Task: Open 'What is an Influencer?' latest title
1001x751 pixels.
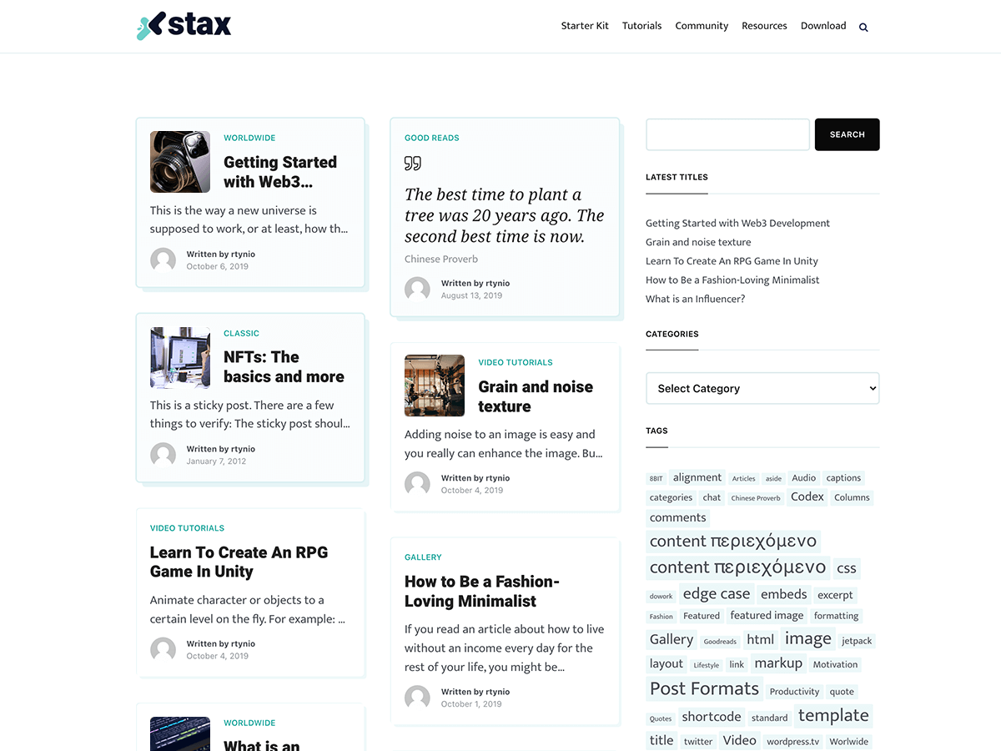Action: coord(695,298)
